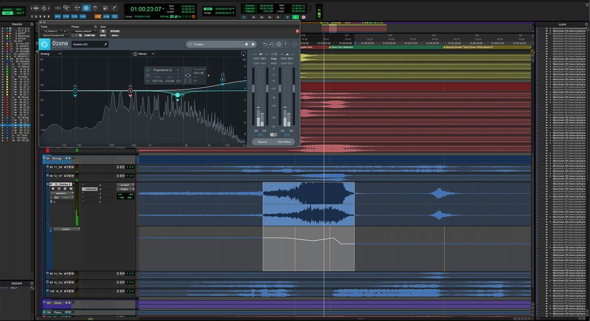
Task: Open volume automation lane selector
Action: [x=66, y=229]
